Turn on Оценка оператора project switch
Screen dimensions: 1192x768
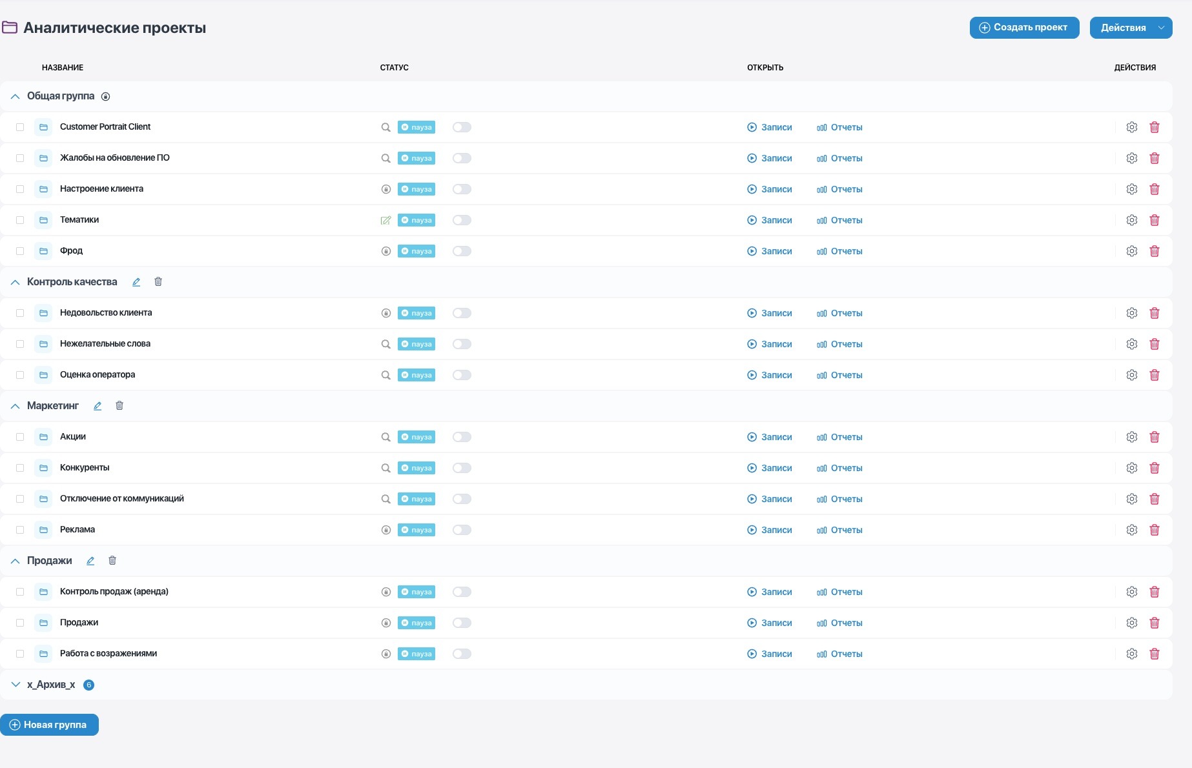(x=462, y=375)
